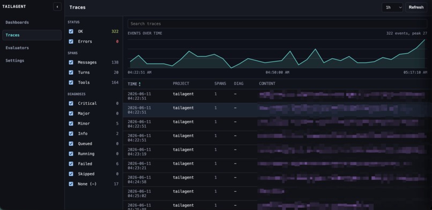Focus the Search traces field
The image size is (432, 210).
pyautogui.click(x=277, y=24)
